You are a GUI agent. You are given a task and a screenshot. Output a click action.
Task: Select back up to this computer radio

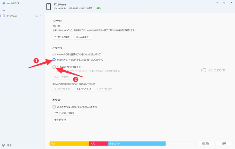pyautogui.click(x=54, y=60)
